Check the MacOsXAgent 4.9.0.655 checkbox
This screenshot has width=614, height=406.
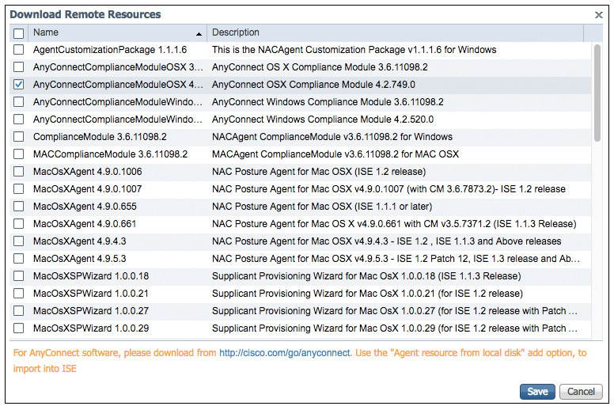click(18, 207)
